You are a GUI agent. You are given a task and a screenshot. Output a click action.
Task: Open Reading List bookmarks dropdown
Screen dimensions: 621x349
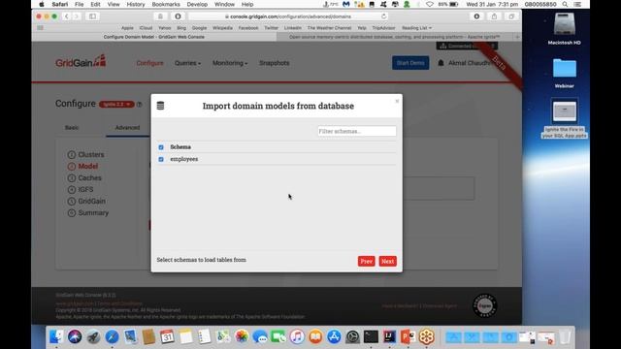(x=416, y=28)
